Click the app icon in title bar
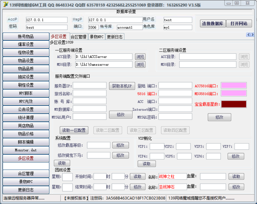Screen dimensions: 257x204 pos(5,4)
